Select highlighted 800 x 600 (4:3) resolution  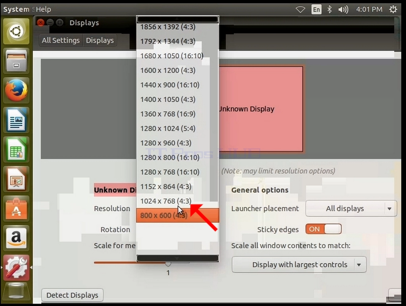[x=177, y=216]
